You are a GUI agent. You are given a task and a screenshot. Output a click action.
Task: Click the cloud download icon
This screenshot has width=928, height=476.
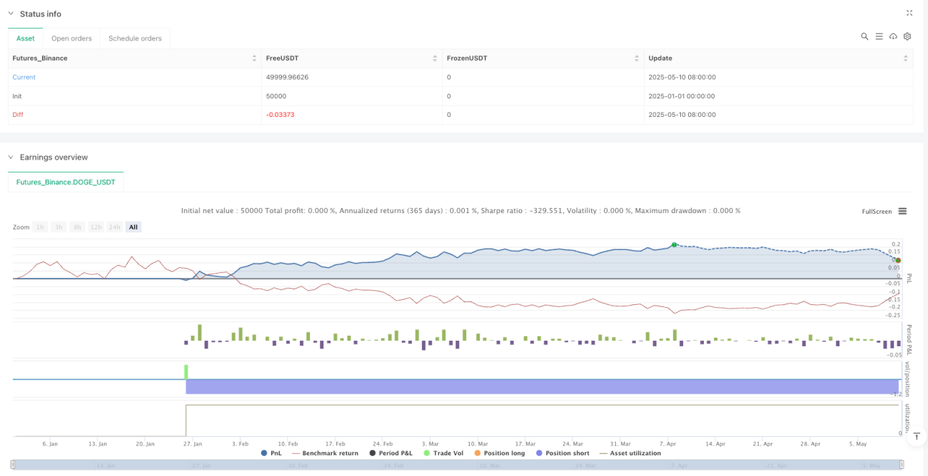893,36
